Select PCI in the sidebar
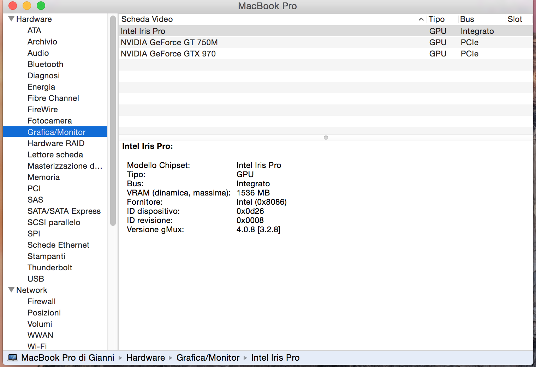The width and height of the screenshot is (536, 367). 34,188
